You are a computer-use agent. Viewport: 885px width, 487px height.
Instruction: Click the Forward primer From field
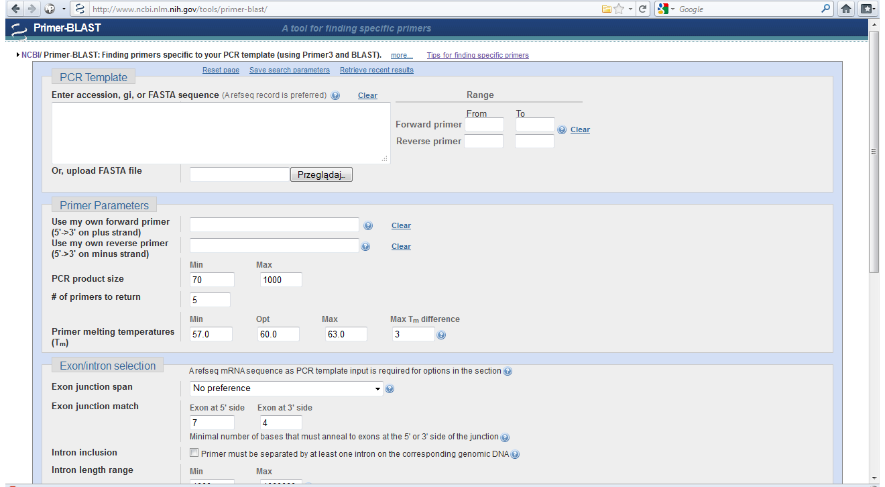(484, 125)
